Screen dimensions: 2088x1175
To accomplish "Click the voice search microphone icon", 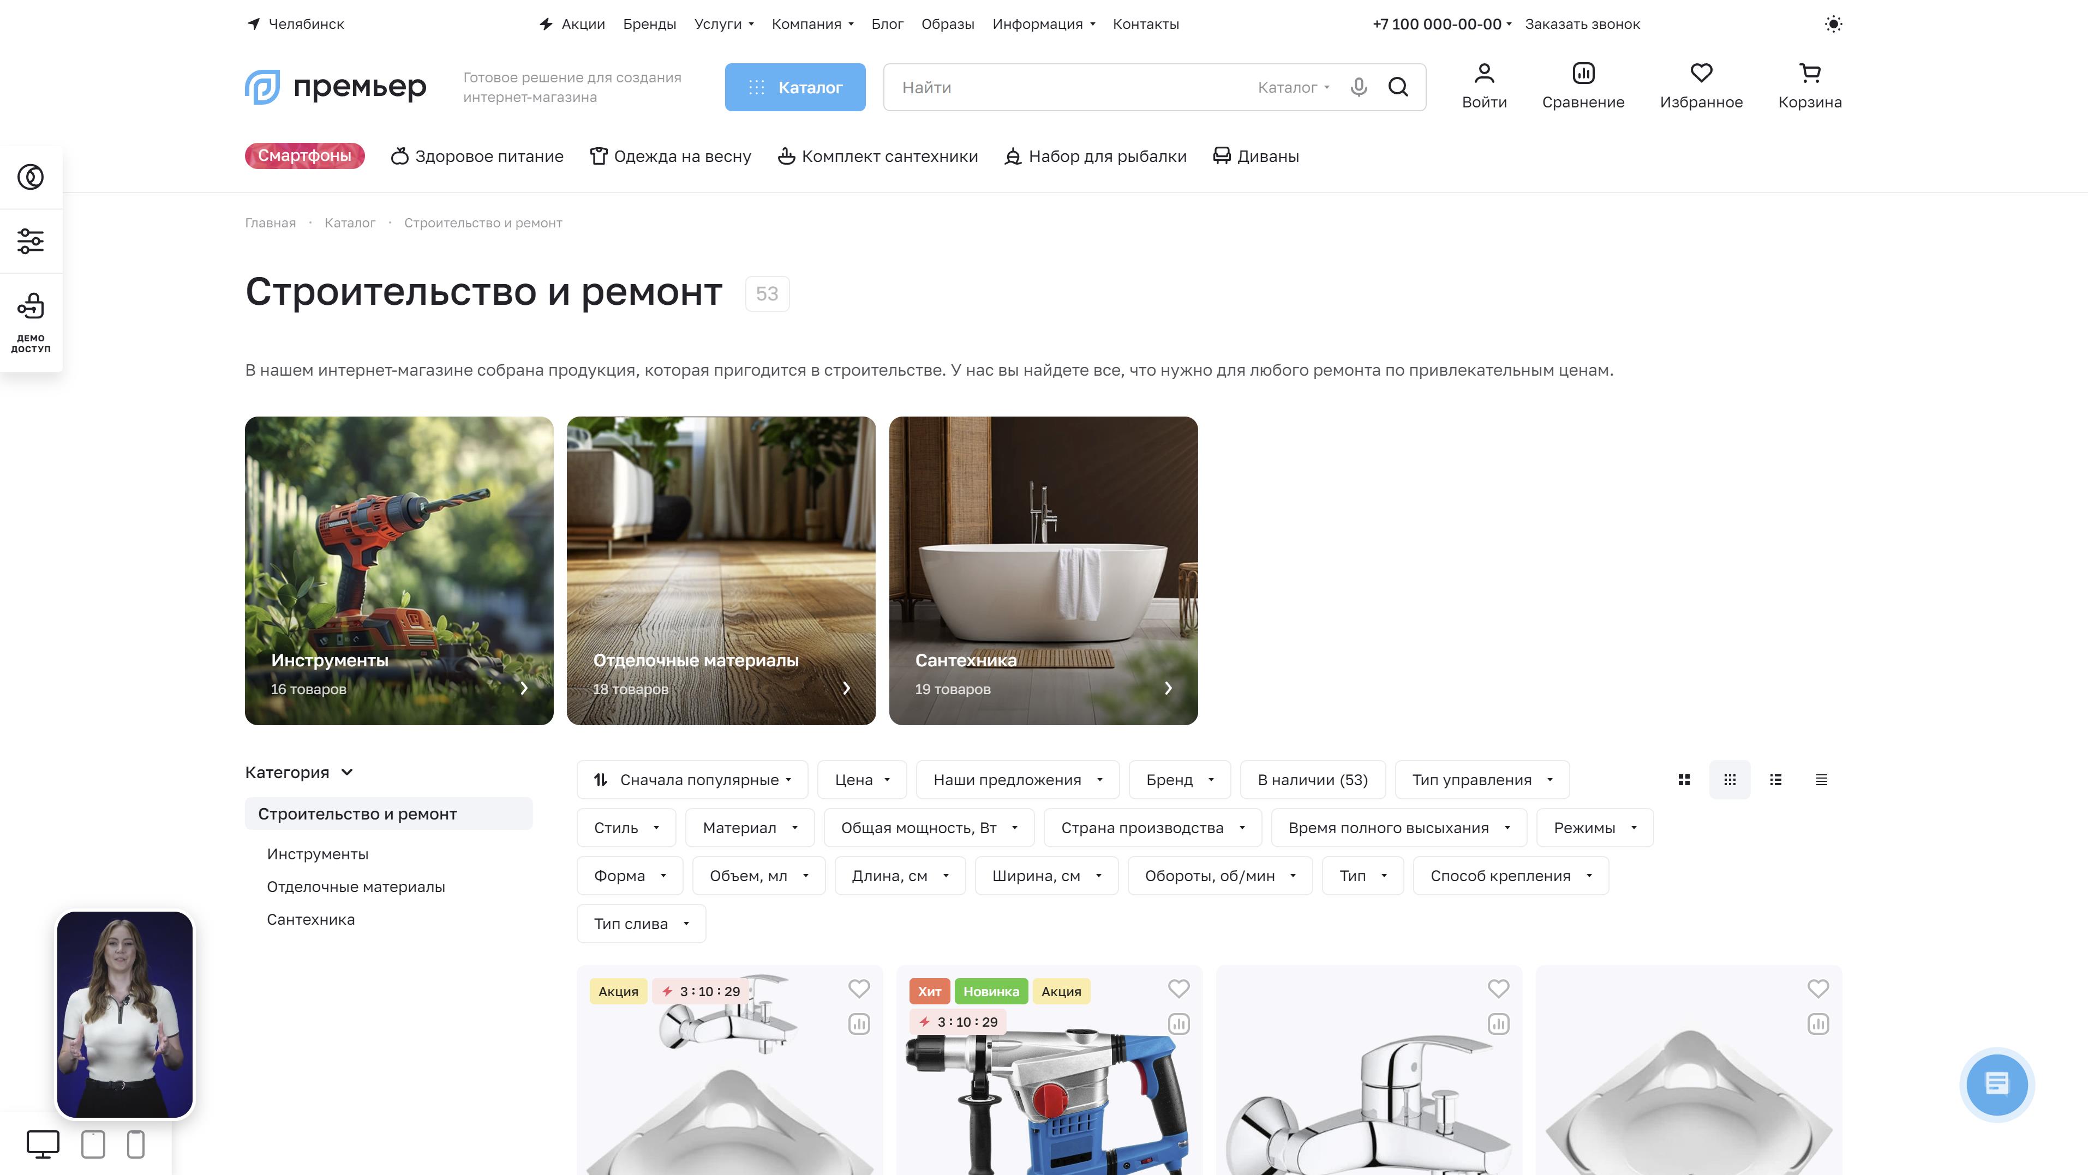I will click(x=1359, y=87).
